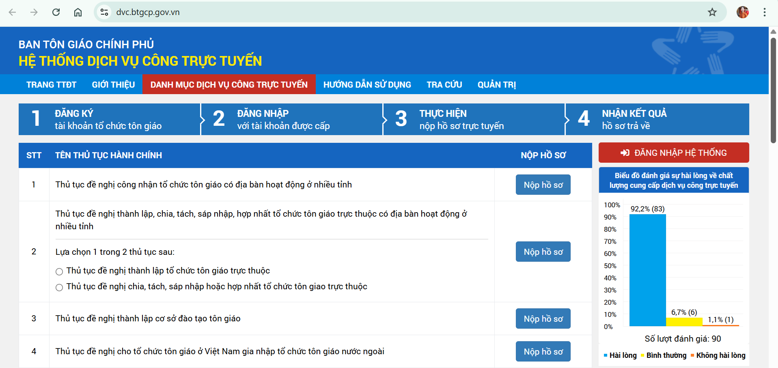Open HƯỚNG DẪN SỬ DỤNG tab

click(367, 84)
